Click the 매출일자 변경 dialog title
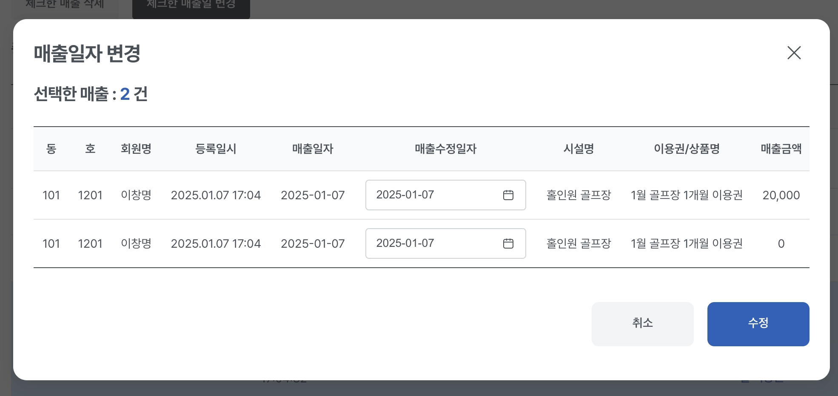Screen dimensions: 838x396 87,54
